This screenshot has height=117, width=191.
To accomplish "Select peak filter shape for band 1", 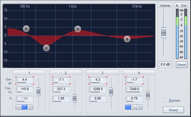I will pos(19,107).
